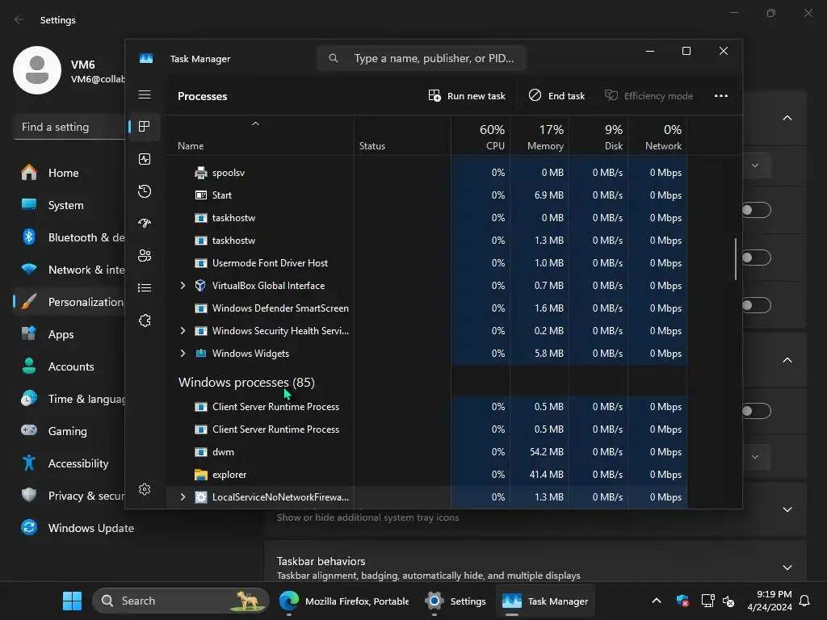
Task: Click the muted volume tray icon
Action: point(728,601)
